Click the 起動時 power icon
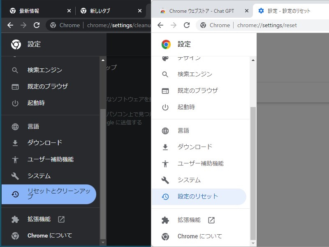This screenshot has width=329, height=247. click(165, 107)
